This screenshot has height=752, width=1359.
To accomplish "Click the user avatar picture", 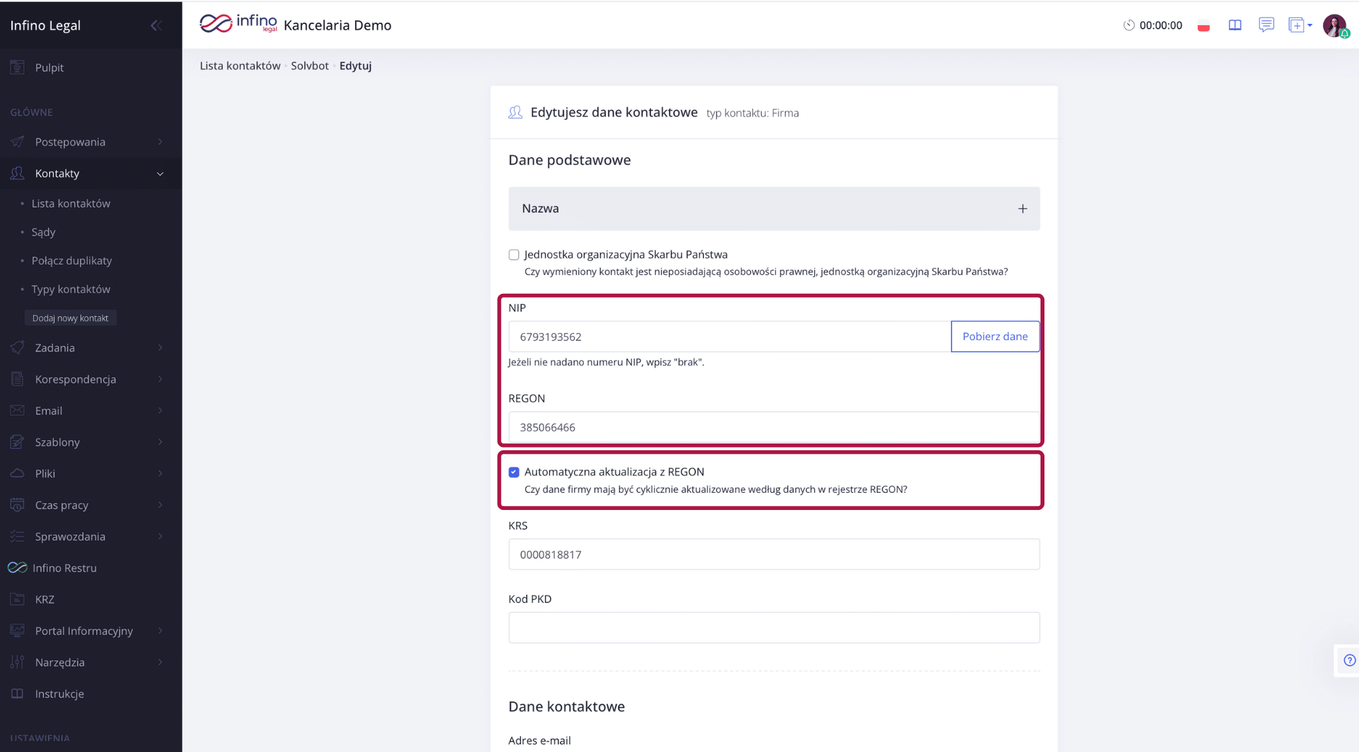I will click(x=1334, y=25).
